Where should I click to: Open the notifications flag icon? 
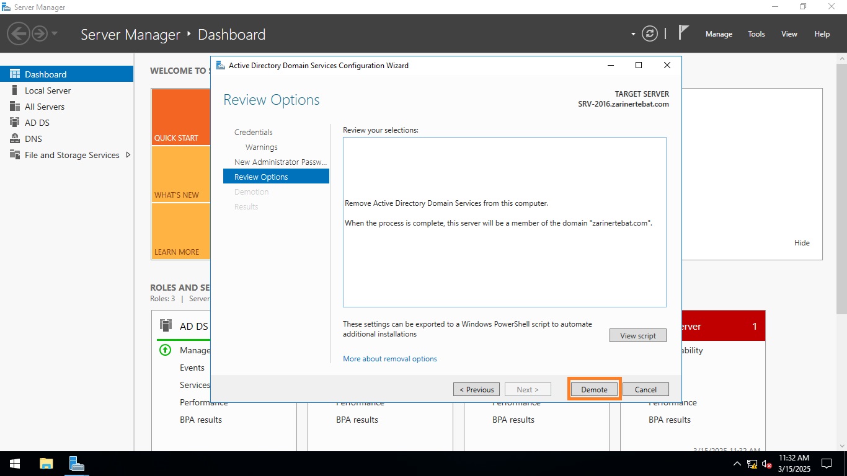click(x=683, y=33)
